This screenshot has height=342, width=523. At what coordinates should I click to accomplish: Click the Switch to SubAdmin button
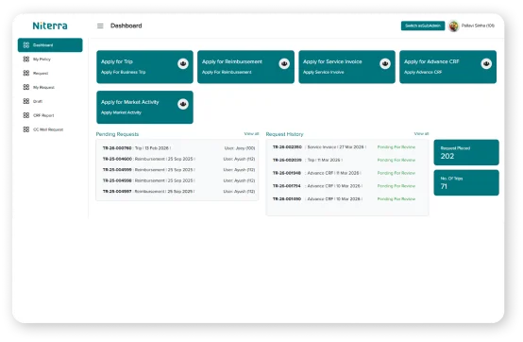pos(423,26)
